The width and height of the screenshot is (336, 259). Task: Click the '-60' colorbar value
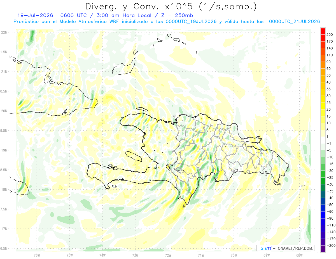tap(330, 212)
